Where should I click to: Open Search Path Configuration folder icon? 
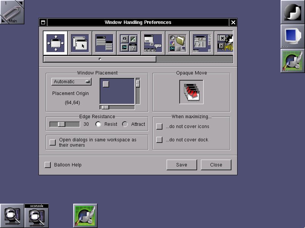(x=177, y=43)
